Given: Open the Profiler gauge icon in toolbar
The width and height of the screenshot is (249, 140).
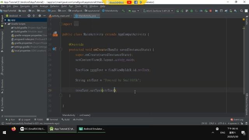Looking at the screenshot, I should [201, 11].
